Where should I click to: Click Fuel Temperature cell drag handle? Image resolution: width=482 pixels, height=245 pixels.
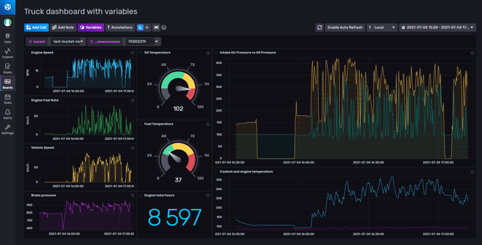coord(141,124)
